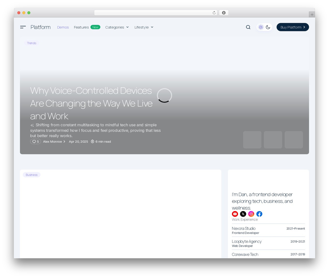Image resolution: width=329 pixels, height=278 pixels.
Task: Click the 6 min read timer icon
Action: point(93,142)
